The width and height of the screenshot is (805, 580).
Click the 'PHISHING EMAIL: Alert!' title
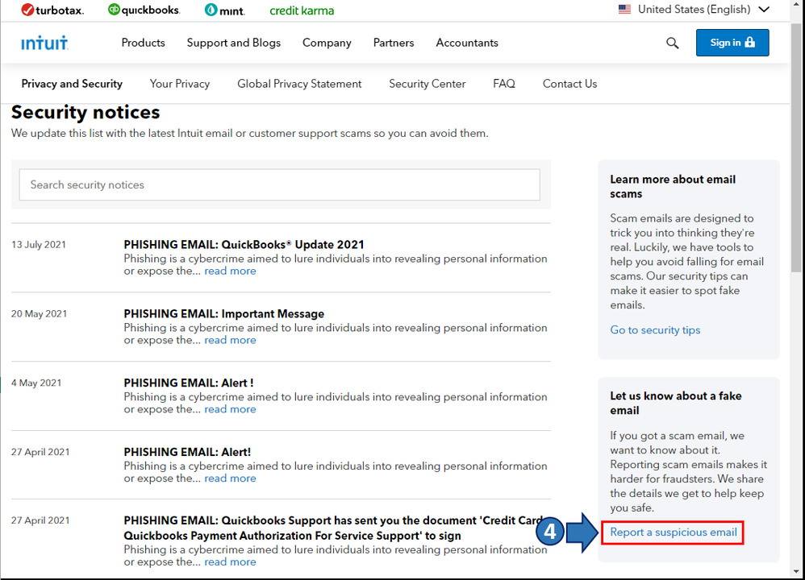click(187, 452)
